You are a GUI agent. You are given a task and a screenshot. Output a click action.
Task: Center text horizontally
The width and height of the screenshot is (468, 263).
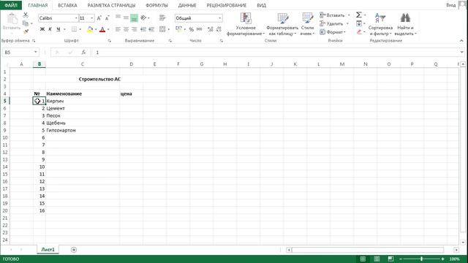coord(126,29)
